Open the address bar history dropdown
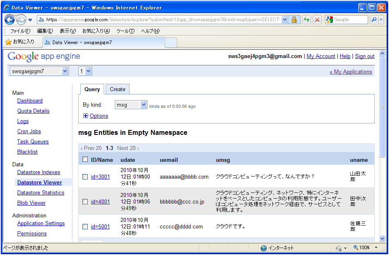The width and height of the screenshot is (389, 255). point(285,20)
